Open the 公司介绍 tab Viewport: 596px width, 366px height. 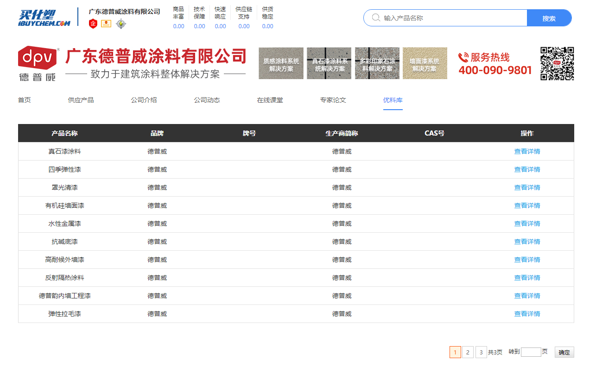(x=144, y=100)
